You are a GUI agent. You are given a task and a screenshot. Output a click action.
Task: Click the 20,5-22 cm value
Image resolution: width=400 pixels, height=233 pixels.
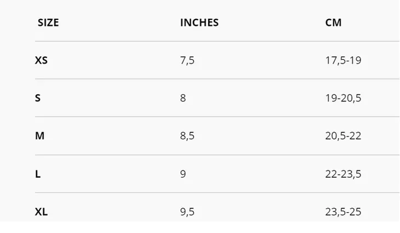click(x=343, y=136)
